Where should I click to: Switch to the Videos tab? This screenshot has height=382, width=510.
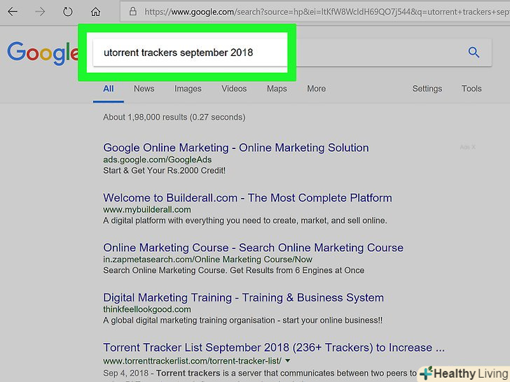point(234,89)
